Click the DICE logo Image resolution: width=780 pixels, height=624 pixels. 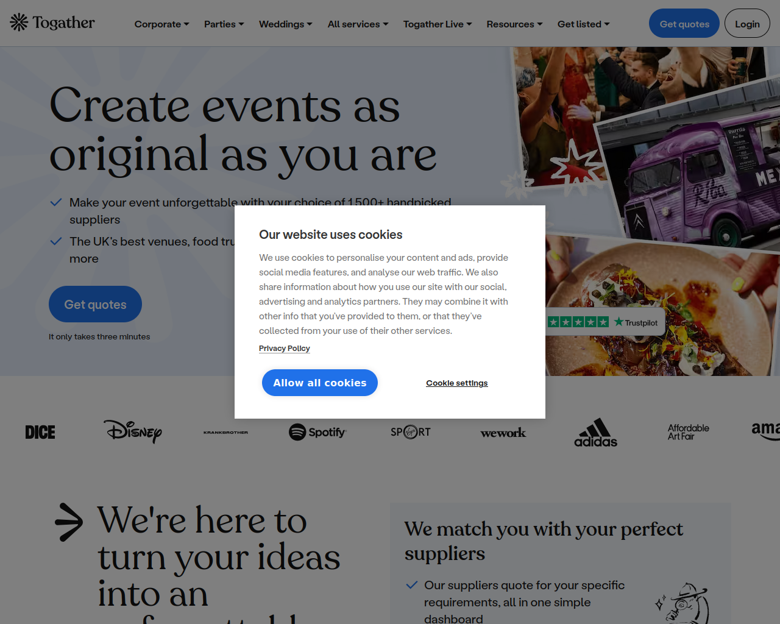40,432
